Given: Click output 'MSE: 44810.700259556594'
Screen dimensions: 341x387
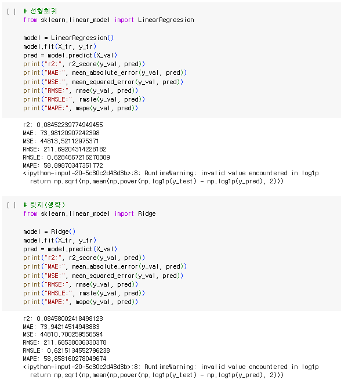Looking at the screenshot, I should tap(63, 334).
